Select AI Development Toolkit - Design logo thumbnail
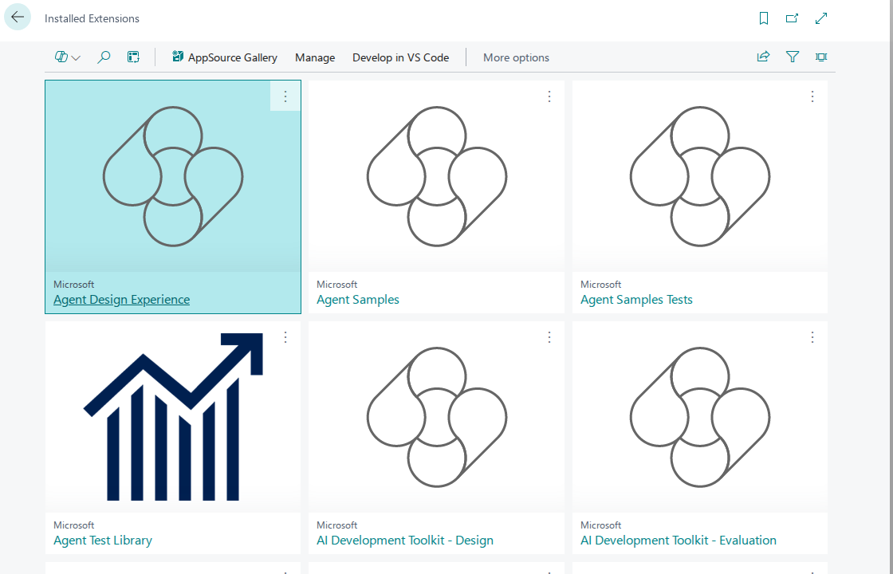The width and height of the screenshot is (893, 574). 436,417
